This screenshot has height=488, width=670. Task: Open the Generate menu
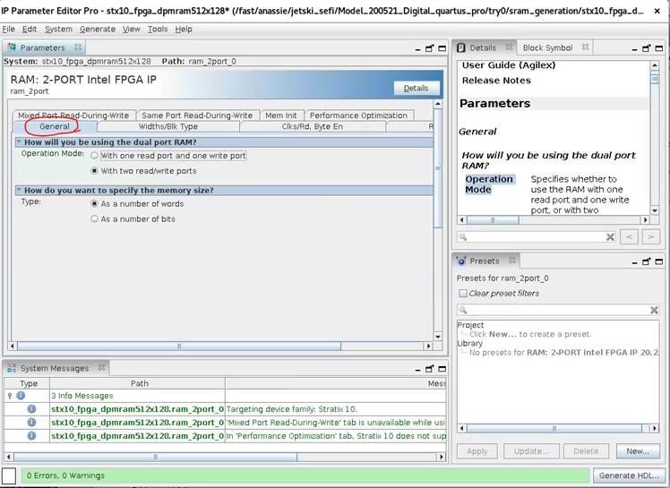coord(98,29)
